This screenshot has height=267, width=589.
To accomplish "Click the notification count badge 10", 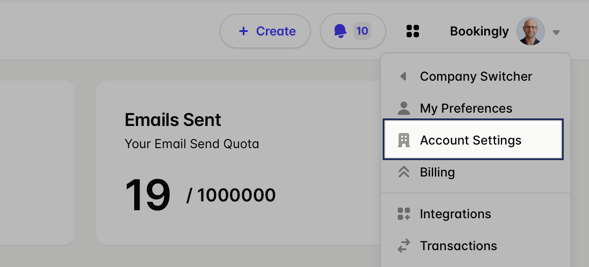I will click(x=362, y=31).
